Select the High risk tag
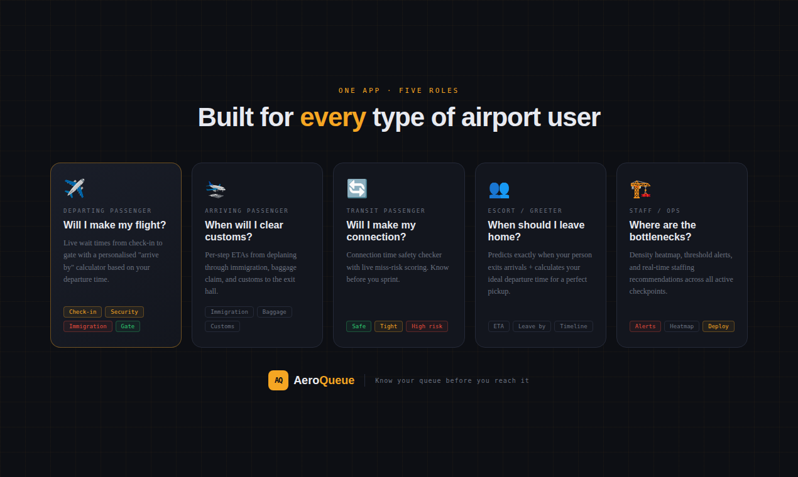The image size is (798, 477). [x=427, y=326]
